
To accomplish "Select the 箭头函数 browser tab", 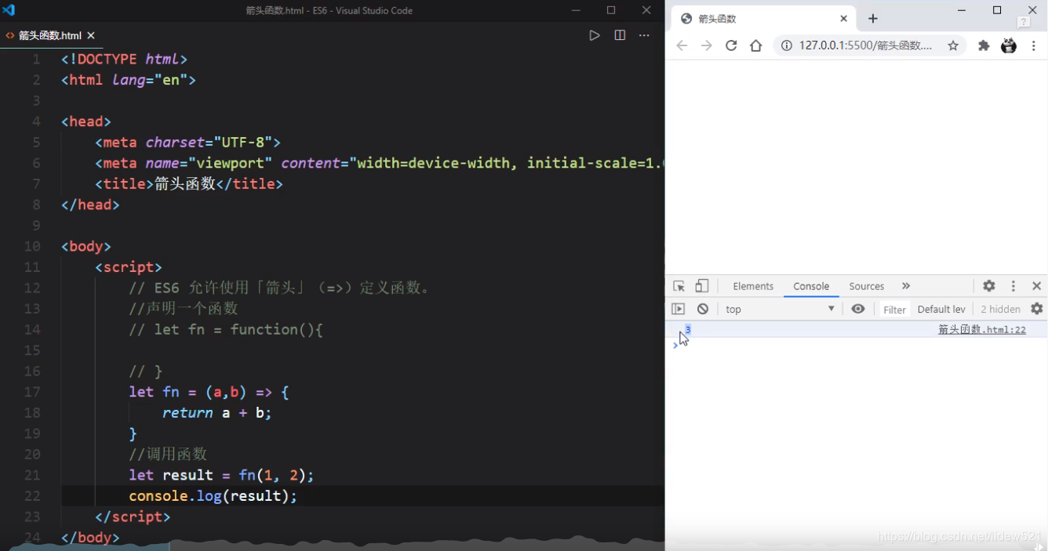I will coord(764,19).
